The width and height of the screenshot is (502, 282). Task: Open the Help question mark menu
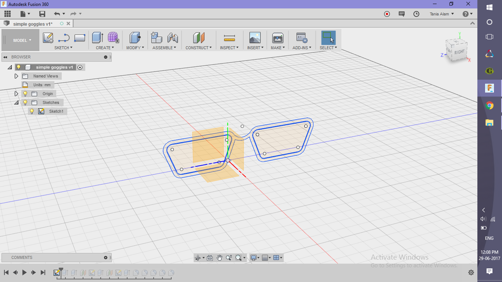coord(467,14)
